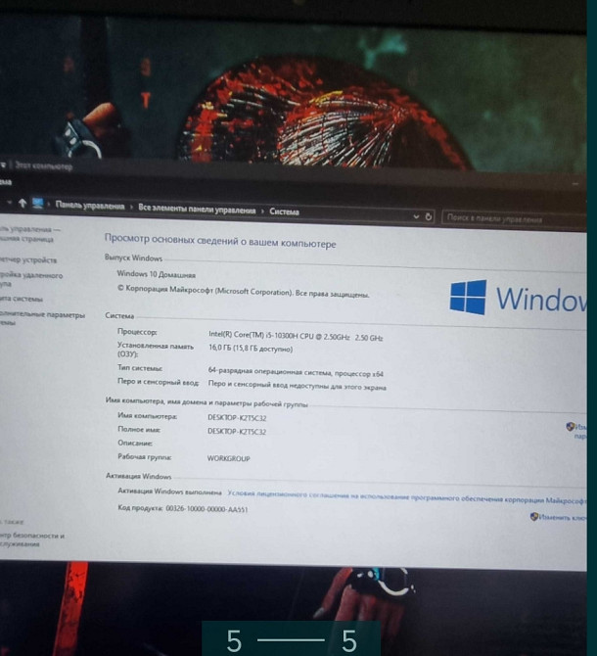The height and width of the screenshot is (656, 597).
Task: Open the Диспетчер устройств sidebar link
Action: (x=27, y=259)
